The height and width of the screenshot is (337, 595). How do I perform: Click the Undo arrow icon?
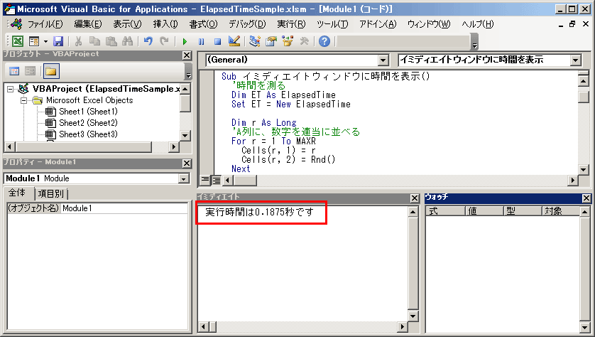pos(148,41)
